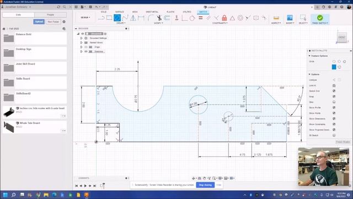353x199 pixels.
Task: Toggle the Show Points checkbox
Action: 334,113
